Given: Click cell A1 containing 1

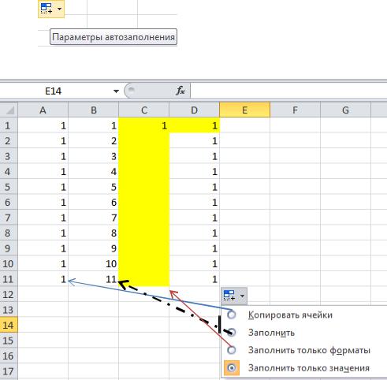Looking at the screenshot, I should (x=43, y=125).
